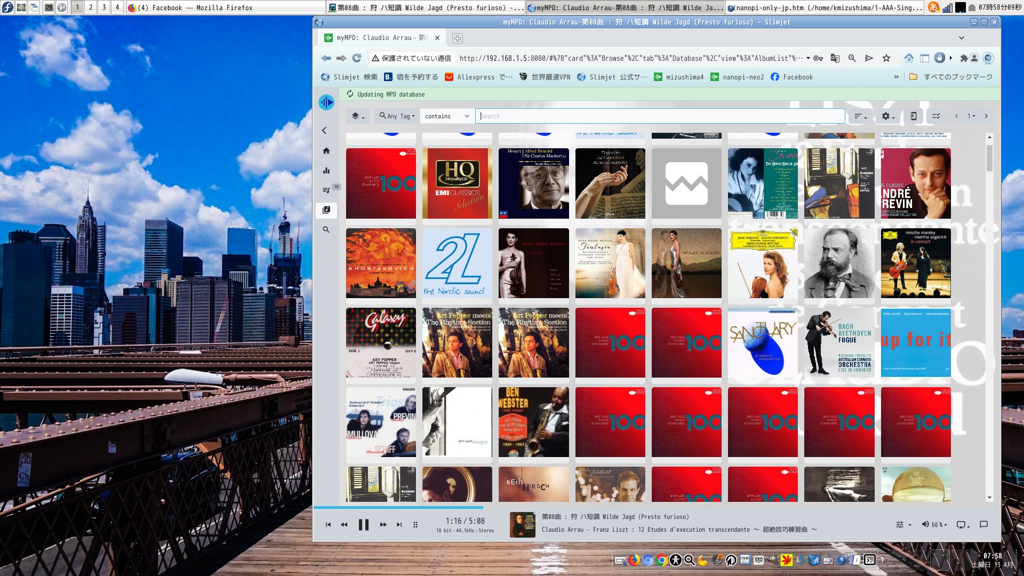Expand the Any Tag search filter

pyautogui.click(x=397, y=116)
